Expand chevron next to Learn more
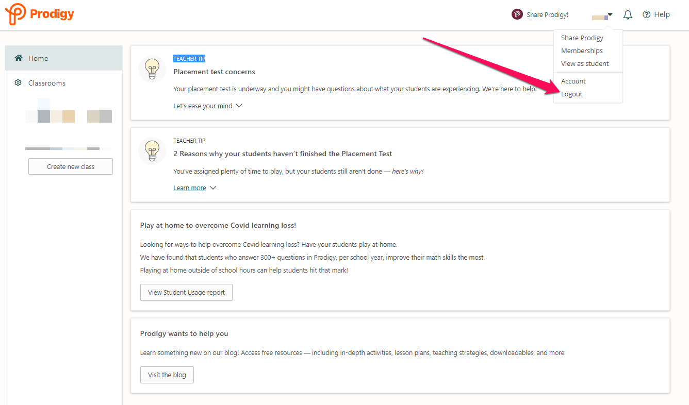This screenshot has width=689, height=405. point(212,188)
